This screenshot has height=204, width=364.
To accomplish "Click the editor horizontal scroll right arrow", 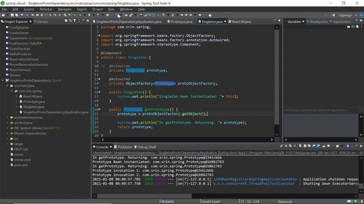I will [272, 140].
